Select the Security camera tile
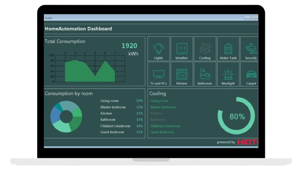The image size is (302, 170). [249, 49]
